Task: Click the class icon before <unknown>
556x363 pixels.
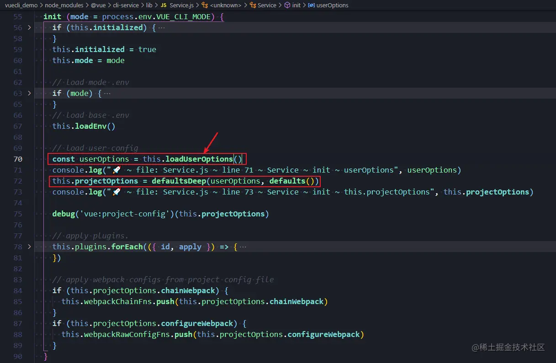Action: pyautogui.click(x=205, y=5)
